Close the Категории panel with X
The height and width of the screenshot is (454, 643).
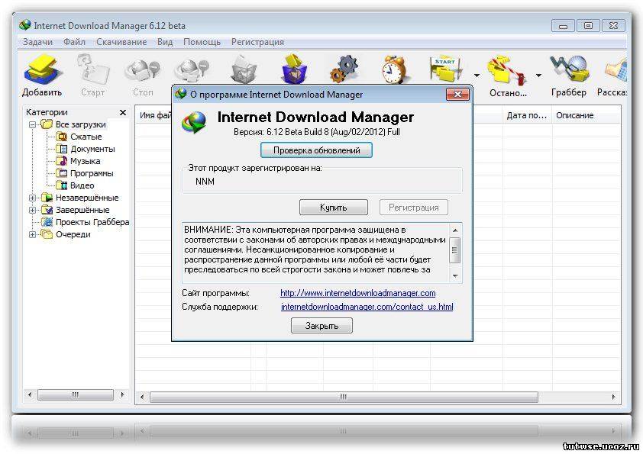pyautogui.click(x=124, y=114)
